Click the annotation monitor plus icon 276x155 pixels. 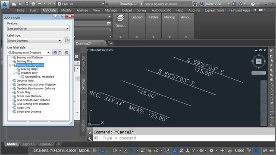(x=223, y=151)
